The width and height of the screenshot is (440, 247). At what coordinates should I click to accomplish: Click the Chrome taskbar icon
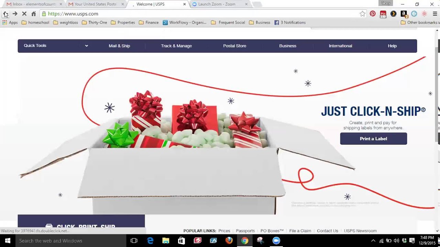coord(245,241)
